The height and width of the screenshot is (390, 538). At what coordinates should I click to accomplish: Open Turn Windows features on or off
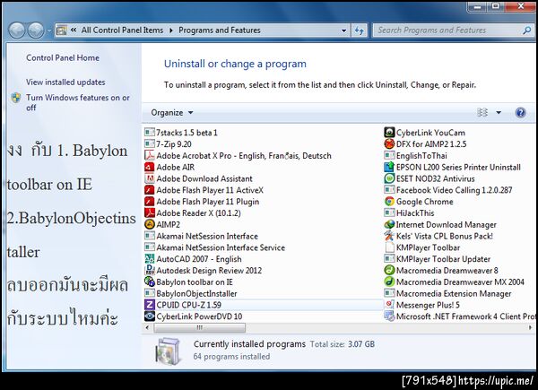click(77, 102)
